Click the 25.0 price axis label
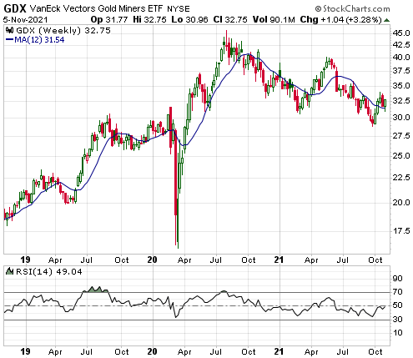The image size is (413, 358). tap(401, 155)
